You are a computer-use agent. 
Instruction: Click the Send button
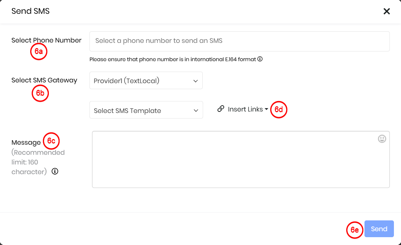pyautogui.click(x=379, y=229)
